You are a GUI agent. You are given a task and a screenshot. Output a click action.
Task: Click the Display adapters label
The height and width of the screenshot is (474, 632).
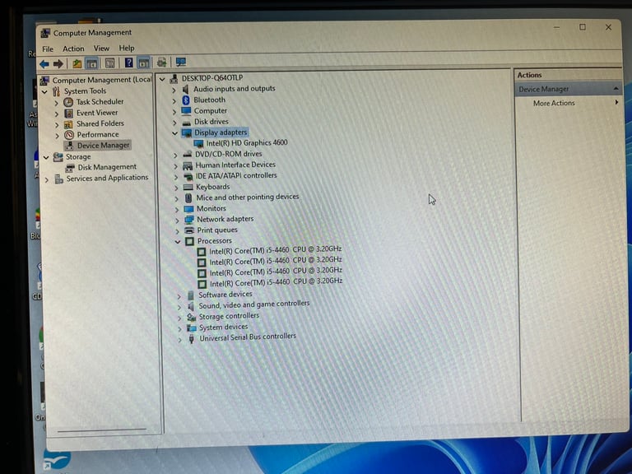point(221,132)
